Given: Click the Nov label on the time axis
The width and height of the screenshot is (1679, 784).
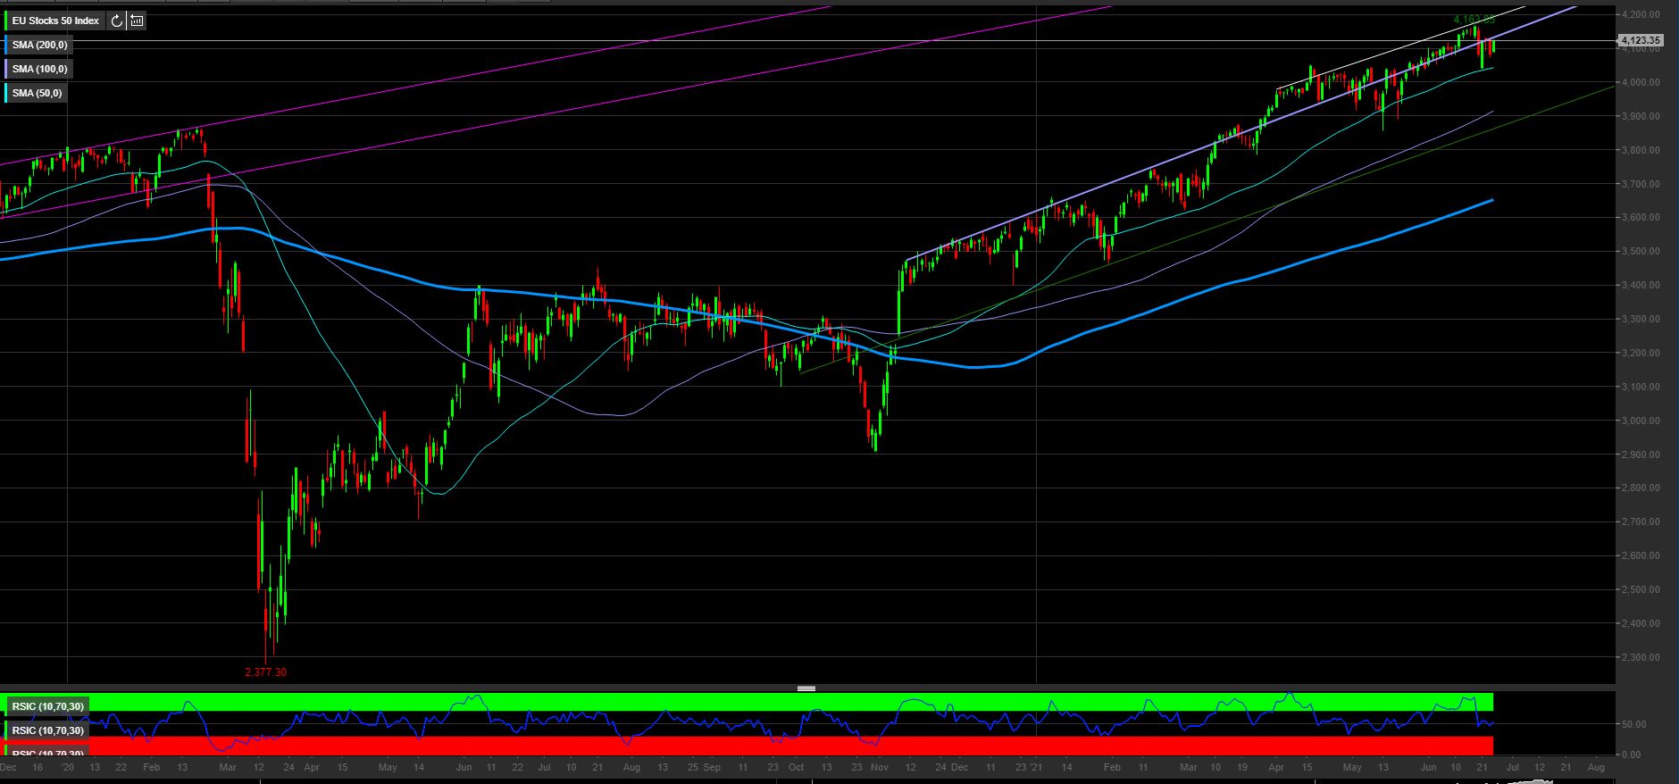Looking at the screenshot, I should click(880, 767).
